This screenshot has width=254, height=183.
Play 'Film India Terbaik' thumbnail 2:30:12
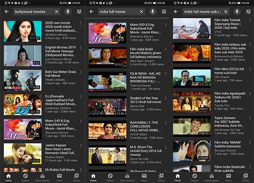(x=192, y=29)
